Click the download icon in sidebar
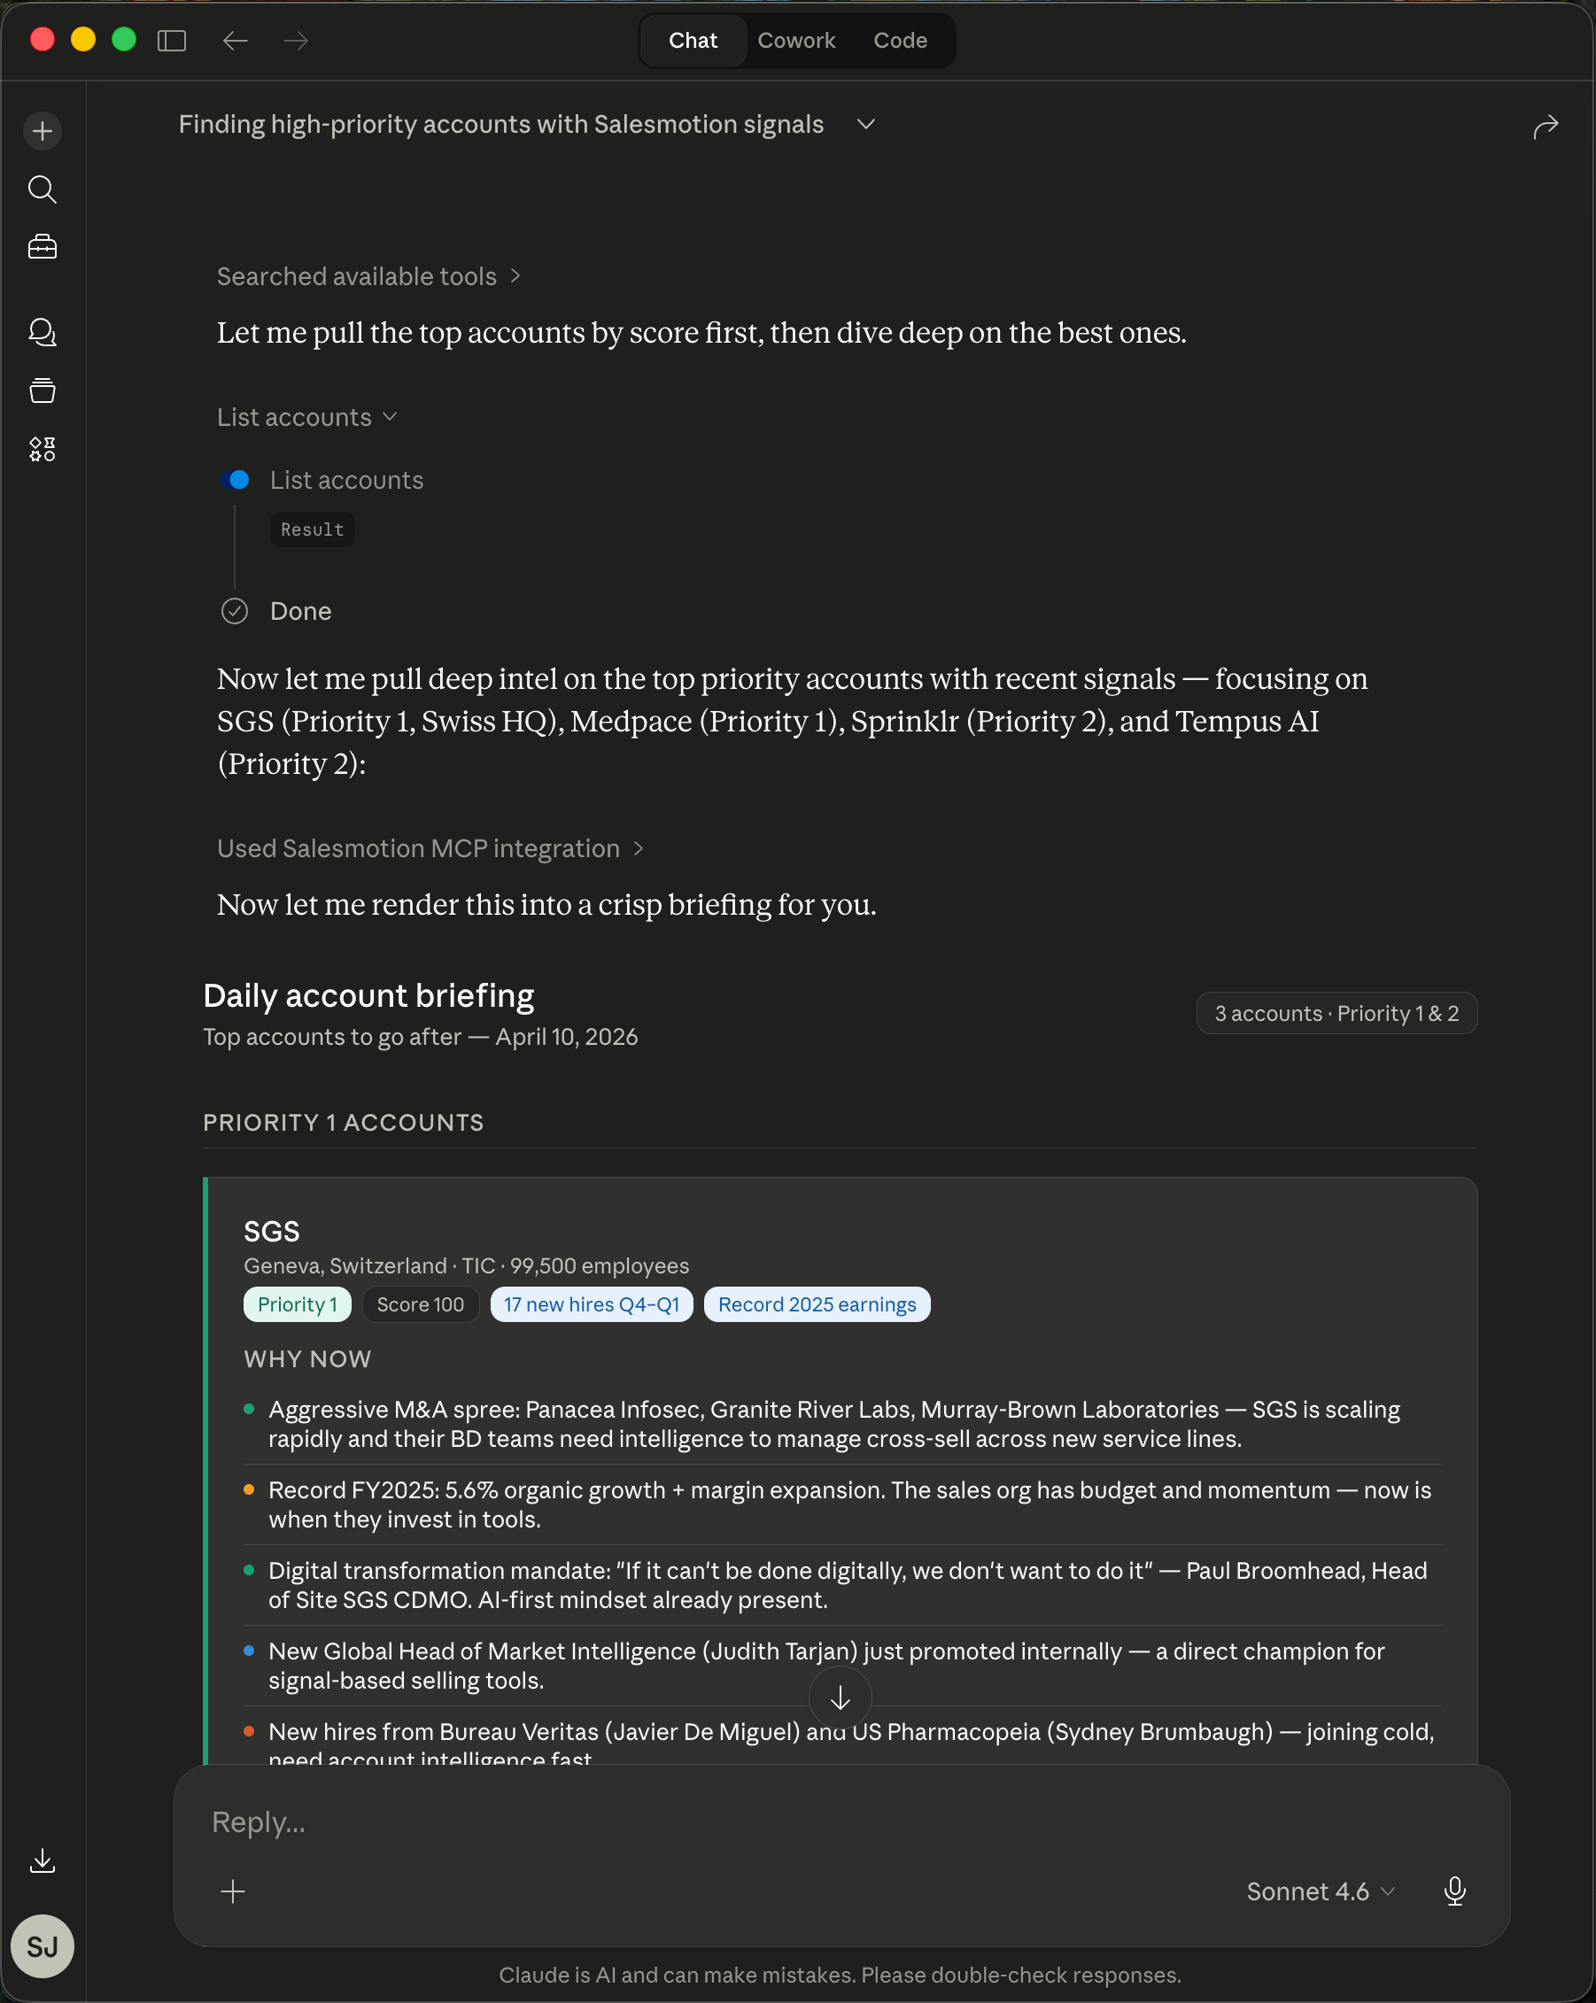Screen dimensions: 1596x2003 click(x=43, y=1860)
